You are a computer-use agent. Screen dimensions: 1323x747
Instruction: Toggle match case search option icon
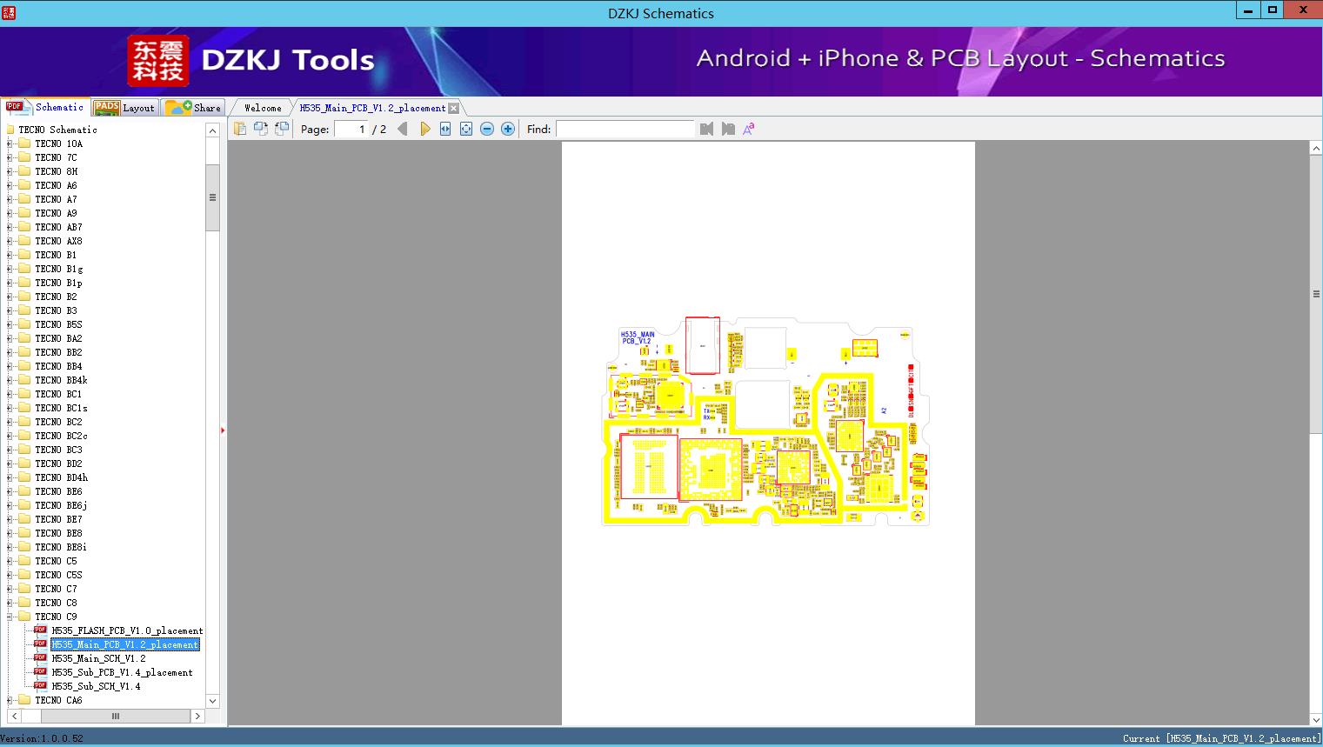[x=748, y=129]
